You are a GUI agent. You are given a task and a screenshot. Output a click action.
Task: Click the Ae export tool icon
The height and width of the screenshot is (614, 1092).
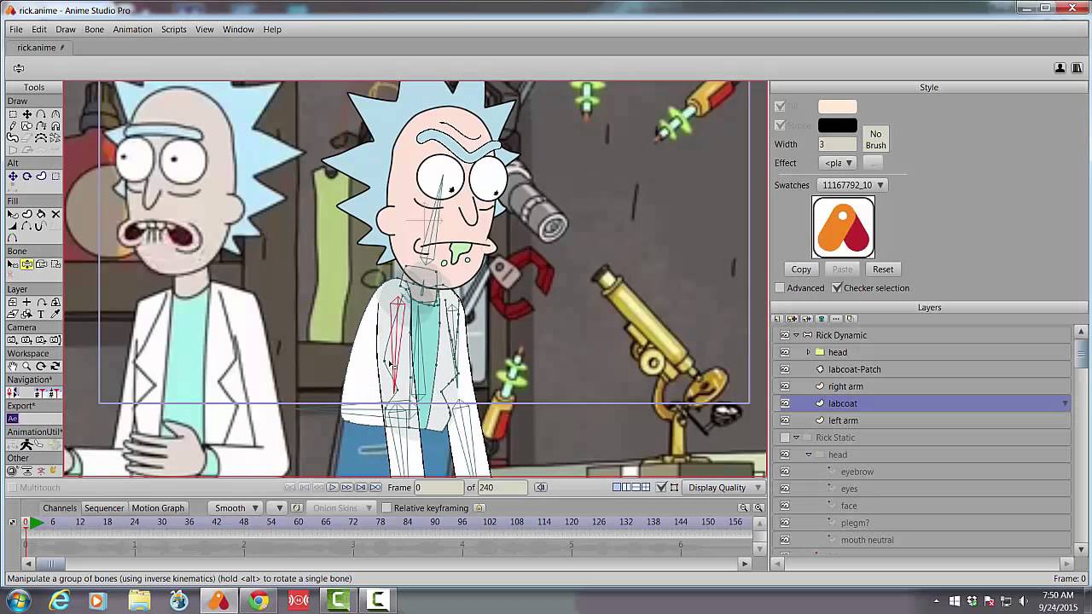[x=13, y=419]
